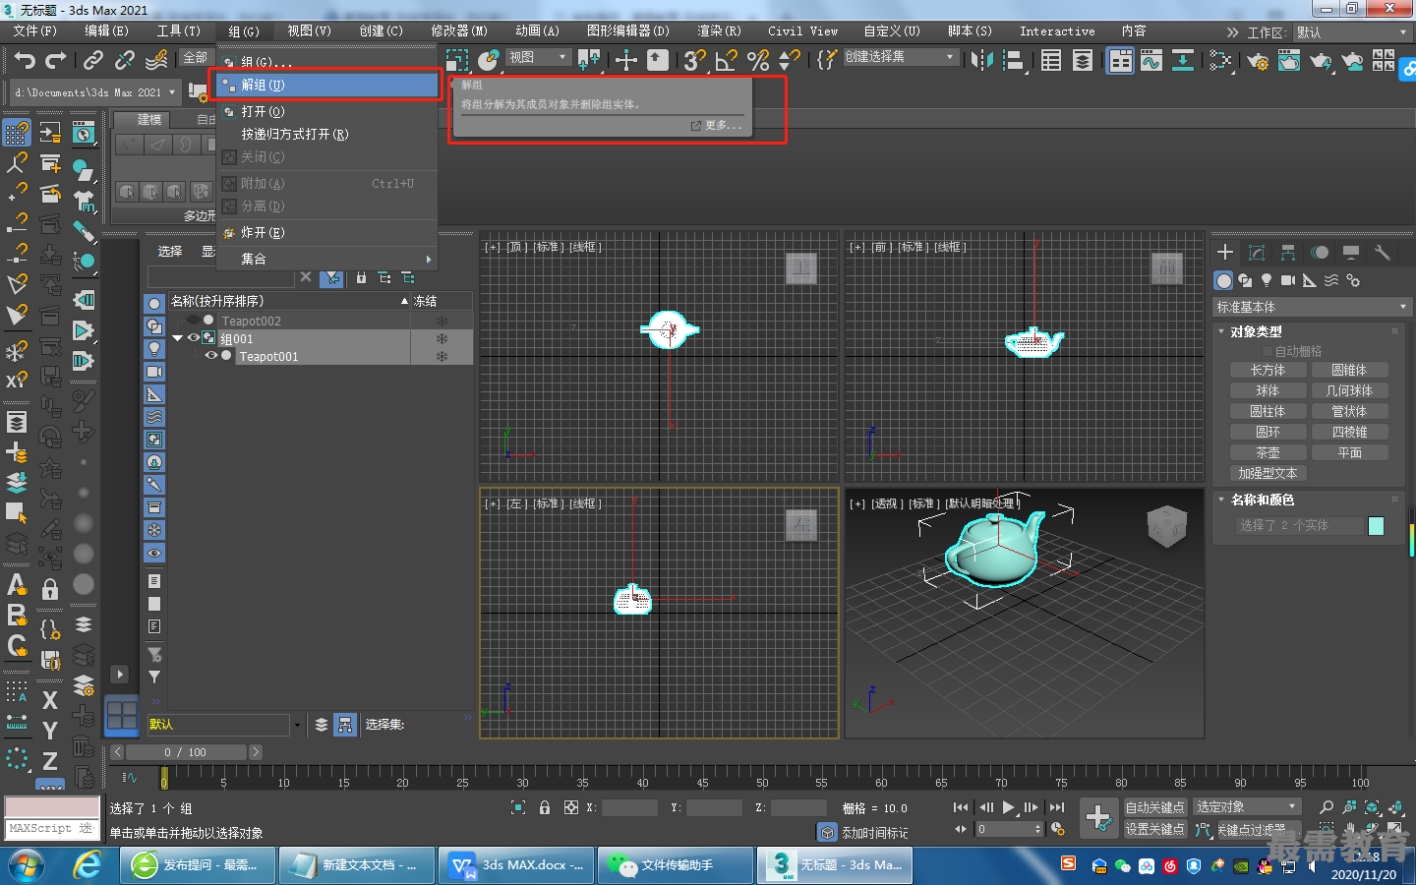
Task: Open the Hierarchy panel tab icon
Action: (x=1288, y=253)
